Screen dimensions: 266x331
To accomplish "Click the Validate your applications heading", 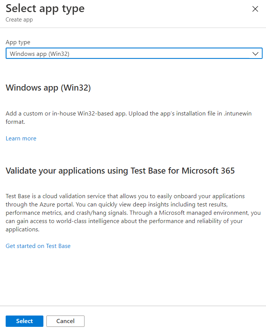I will (x=120, y=171).
